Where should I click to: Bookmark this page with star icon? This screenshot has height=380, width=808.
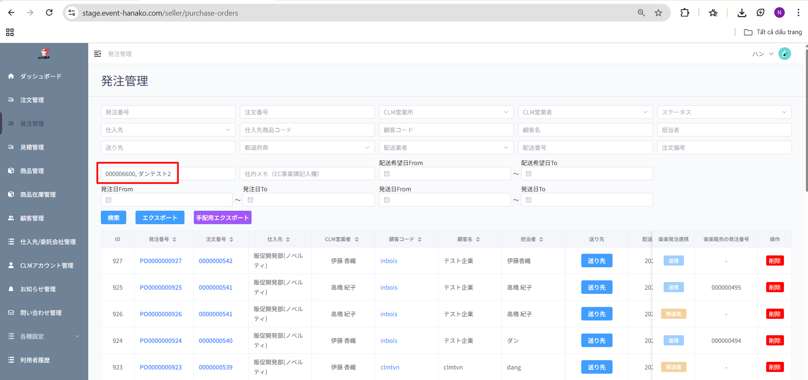(x=658, y=13)
